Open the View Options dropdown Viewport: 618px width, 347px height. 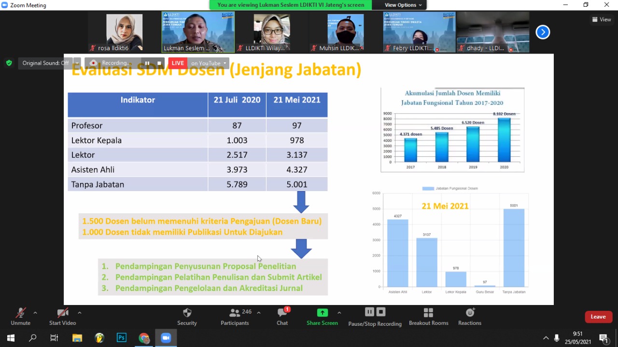tap(403, 5)
